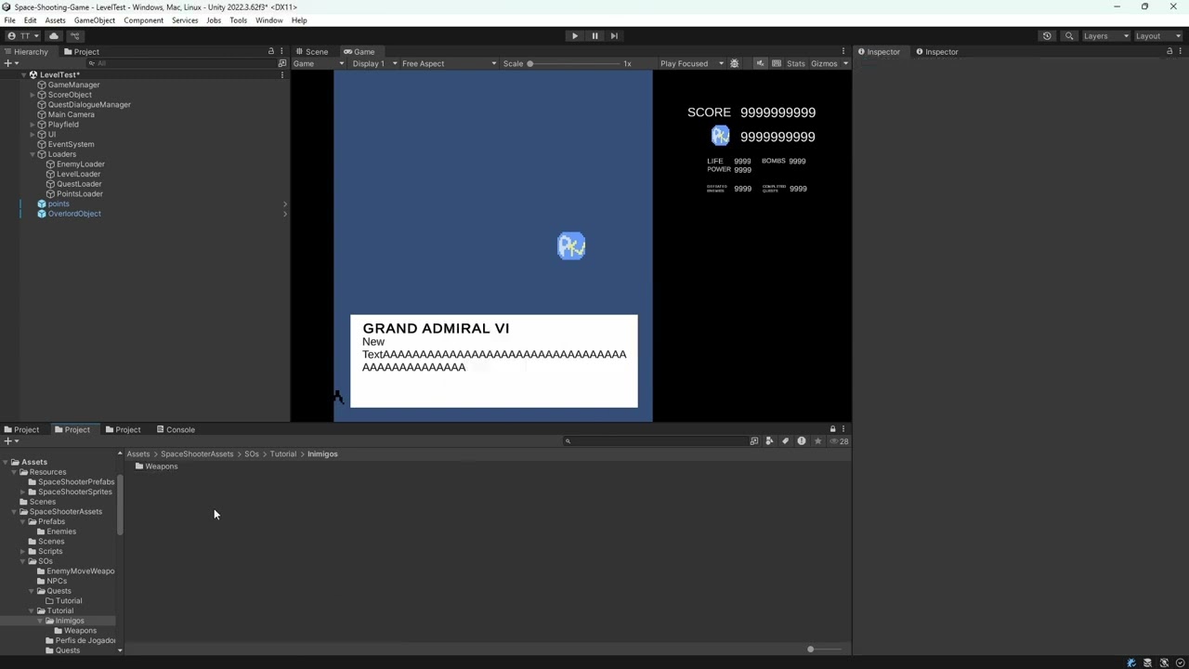
Task: Click the Step frame button
Action: coord(614,35)
